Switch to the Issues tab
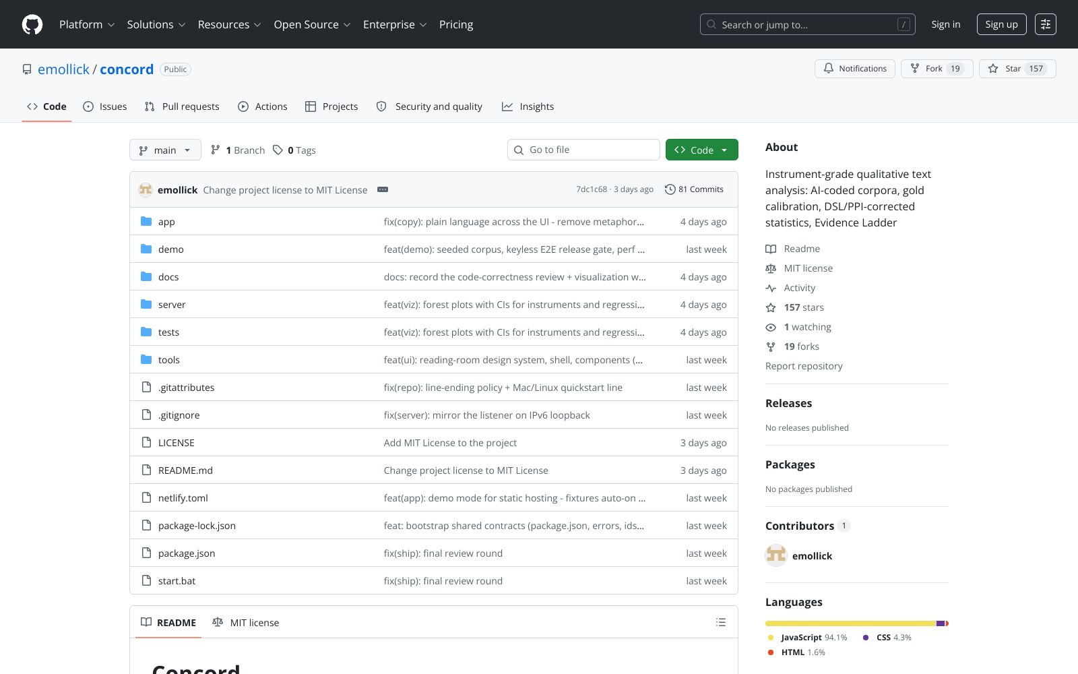 coord(104,106)
